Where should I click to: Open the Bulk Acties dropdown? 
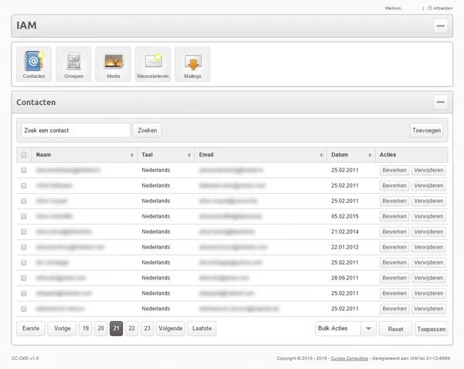click(346, 329)
